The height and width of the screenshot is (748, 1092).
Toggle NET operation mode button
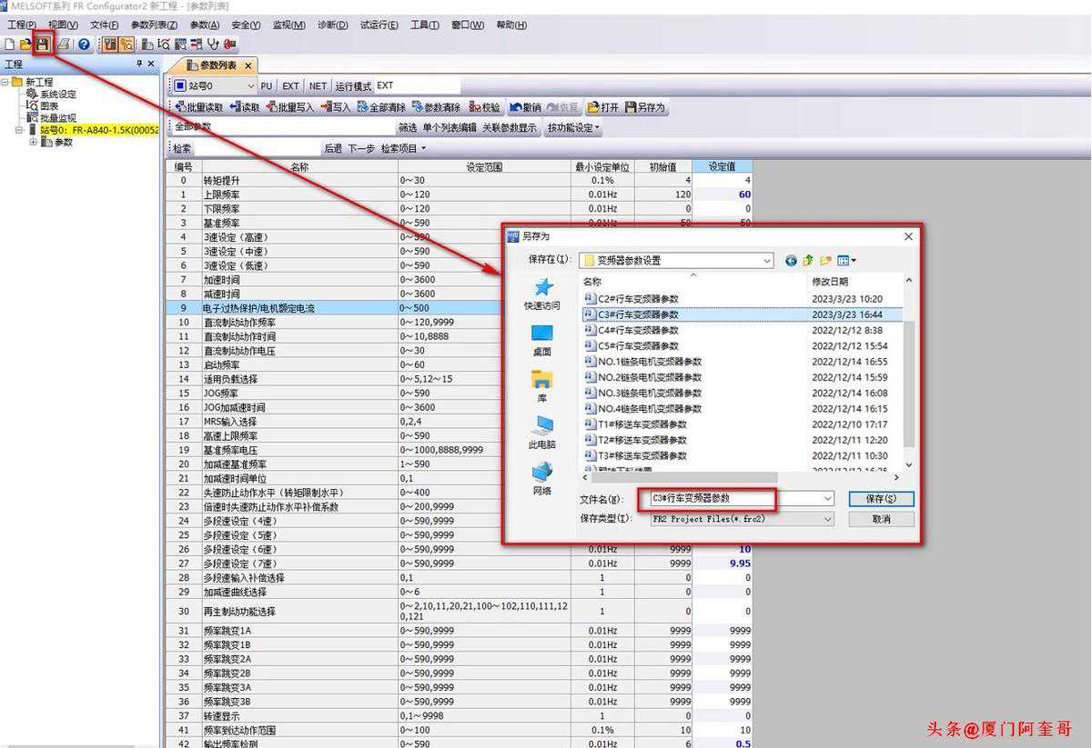pyautogui.click(x=318, y=86)
